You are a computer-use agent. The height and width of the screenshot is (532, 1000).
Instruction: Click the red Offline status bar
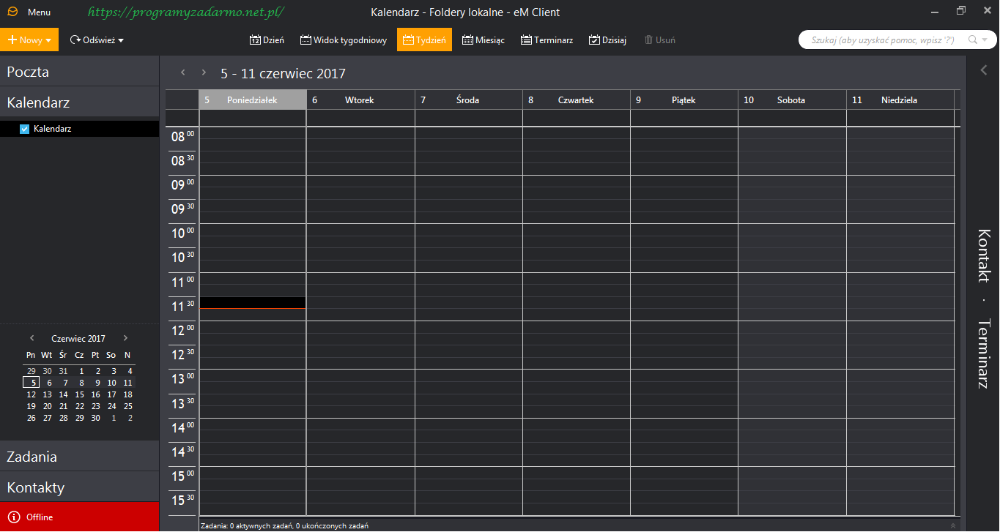click(x=79, y=517)
